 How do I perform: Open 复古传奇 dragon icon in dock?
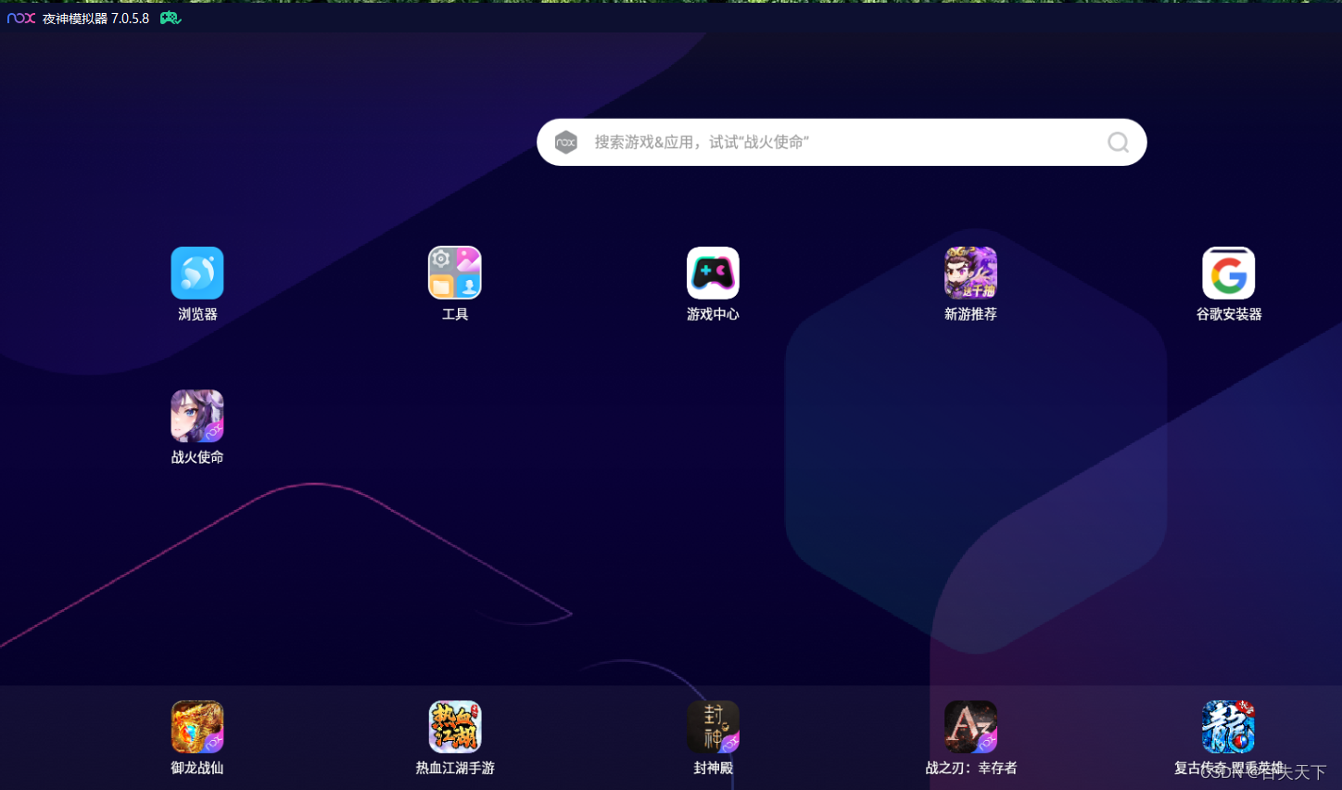tap(1229, 726)
